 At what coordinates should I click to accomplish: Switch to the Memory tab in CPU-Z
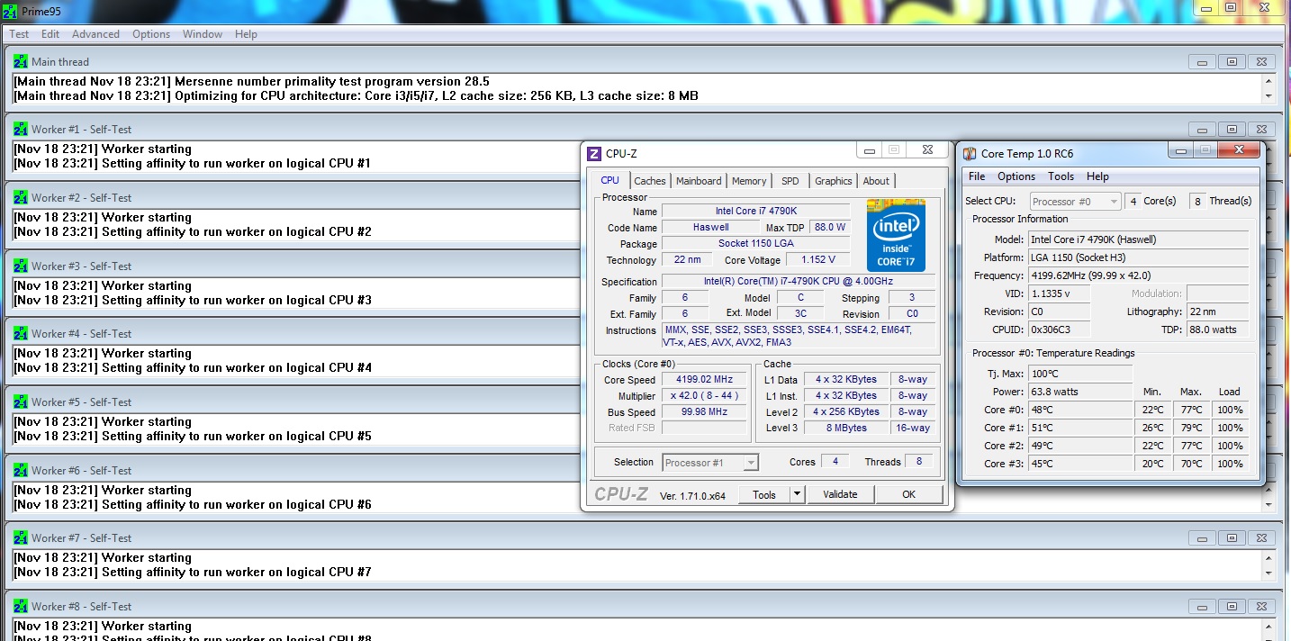pos(749,181)
